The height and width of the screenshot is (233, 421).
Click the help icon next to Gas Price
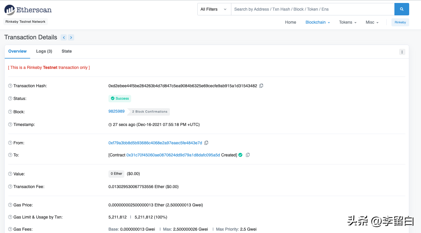(x=10, y=205)
